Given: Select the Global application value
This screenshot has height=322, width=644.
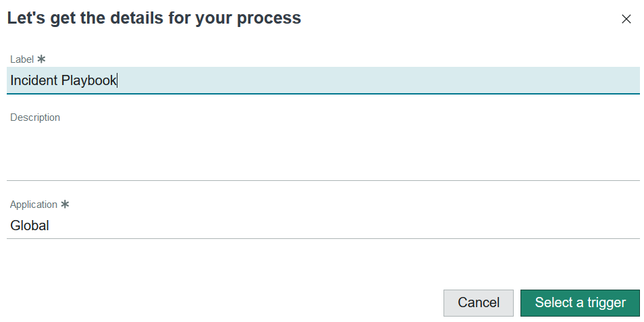Looking at the screenshot, I should click(30, 225).
